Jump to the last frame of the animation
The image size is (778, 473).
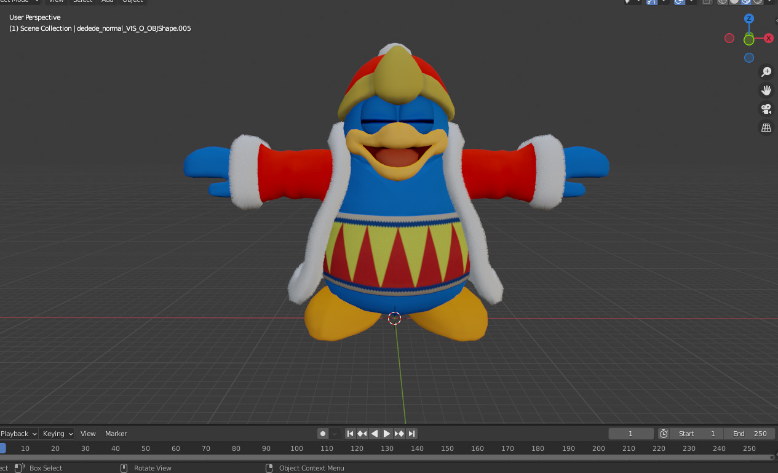tap(412, 434)
